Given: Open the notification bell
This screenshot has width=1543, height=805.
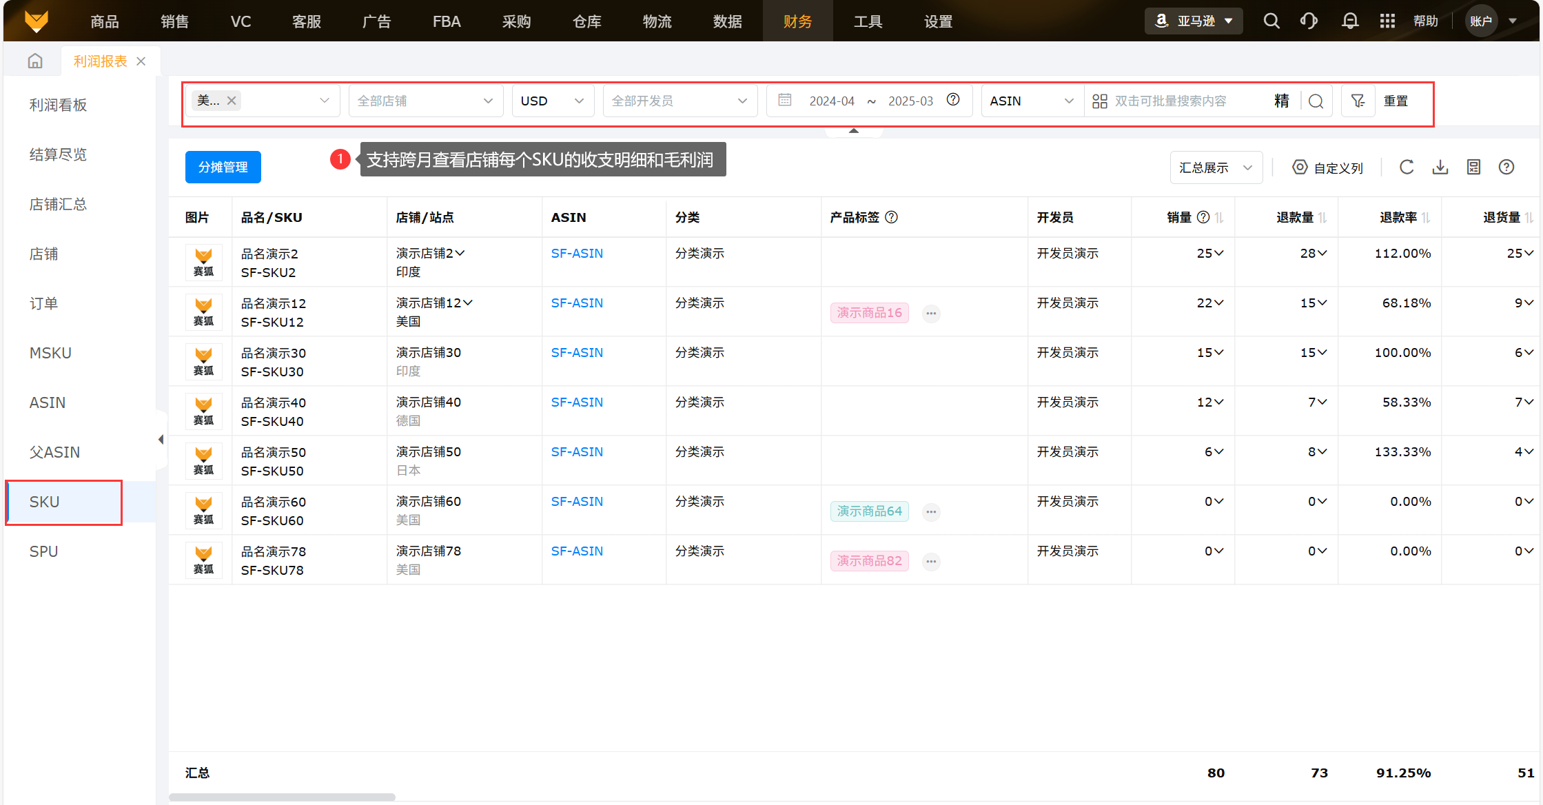Looking at the screenshot, I should pos(1350,21).
